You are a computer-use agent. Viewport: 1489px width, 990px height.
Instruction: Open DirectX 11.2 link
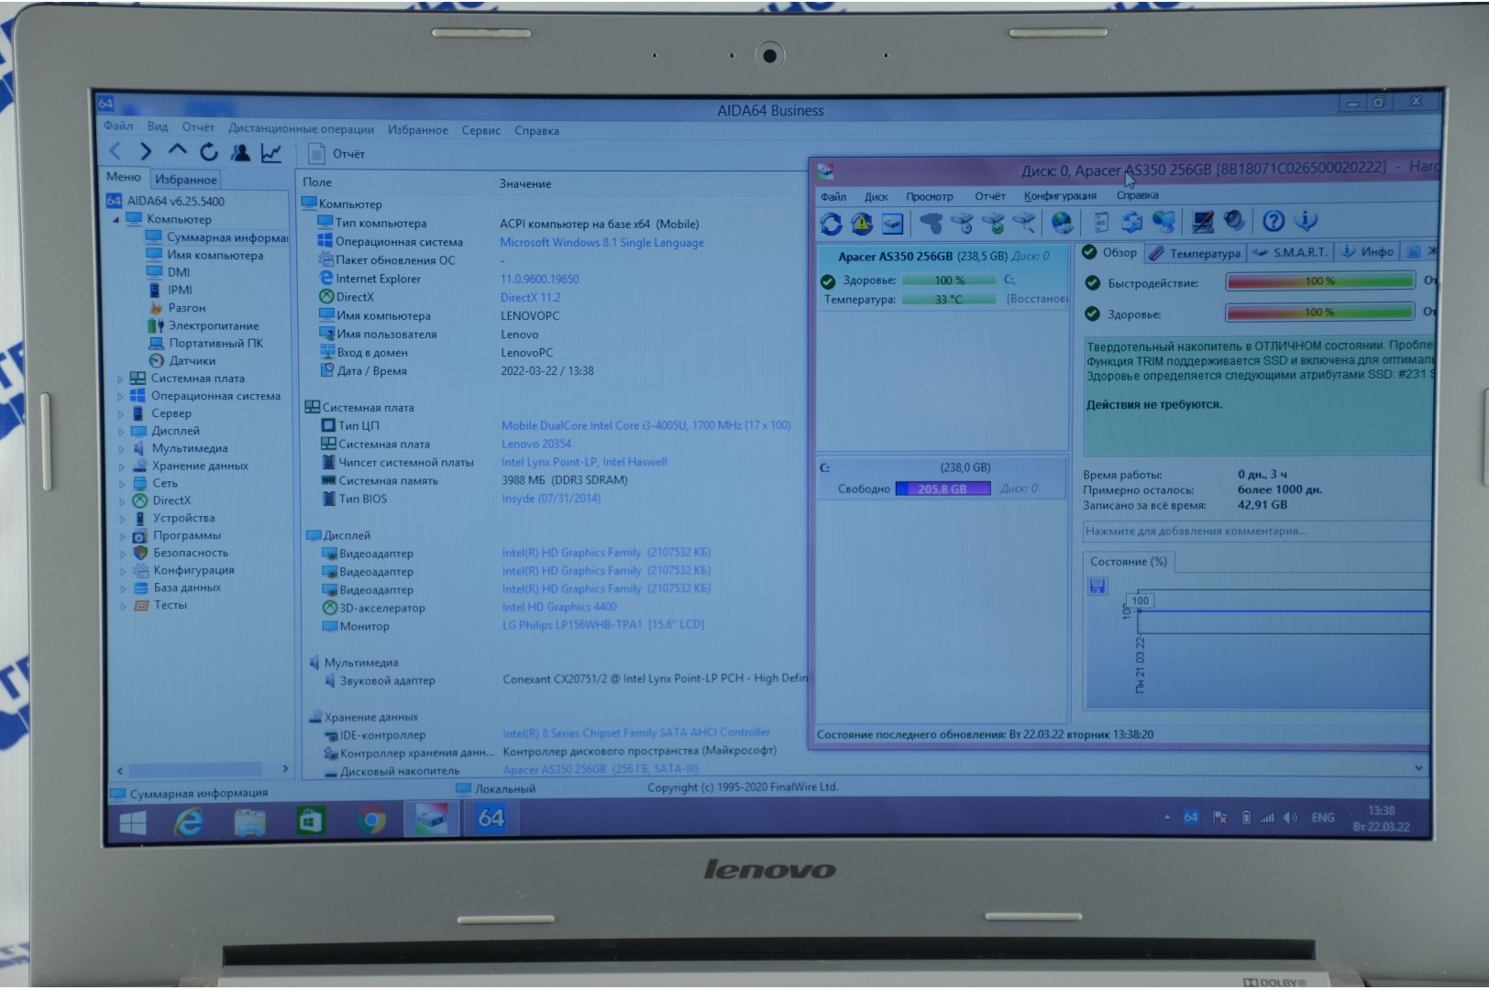[530, 298]
